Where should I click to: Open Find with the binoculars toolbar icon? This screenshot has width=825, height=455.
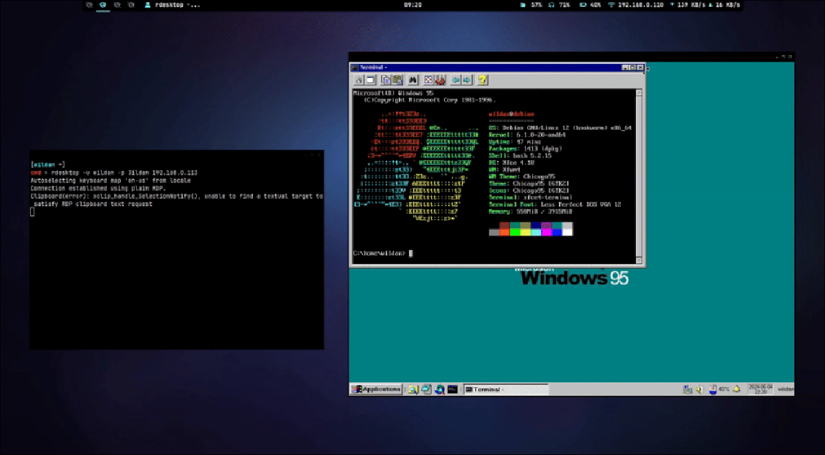click(413, 80)
